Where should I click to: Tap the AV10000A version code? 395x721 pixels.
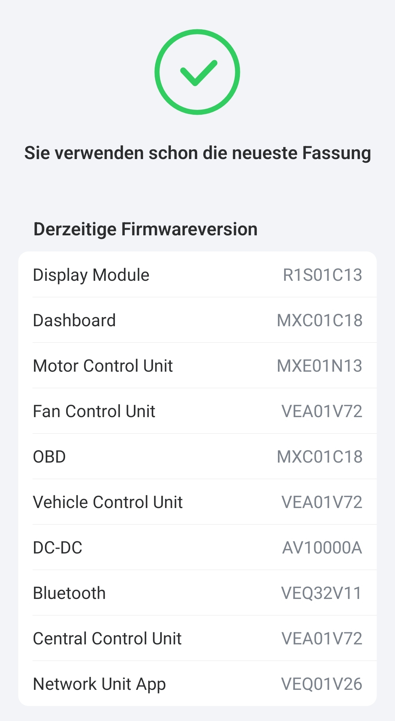(322, 548)
